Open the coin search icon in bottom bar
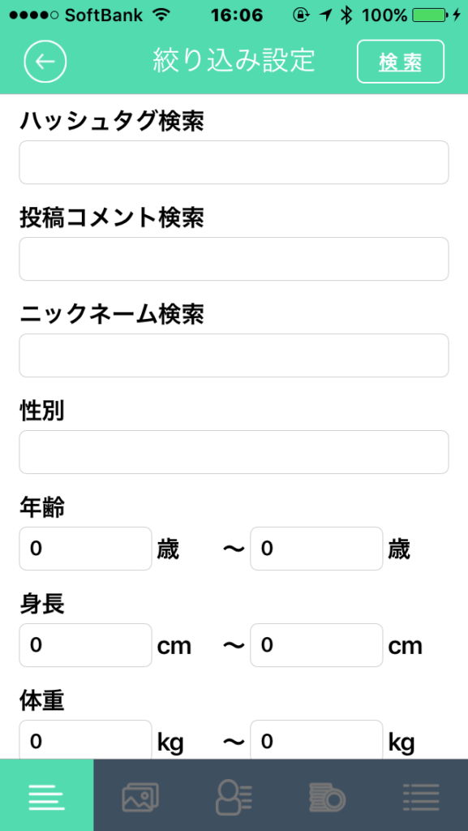468x831 pixels. pyautogui.click(x=328, y=796)
